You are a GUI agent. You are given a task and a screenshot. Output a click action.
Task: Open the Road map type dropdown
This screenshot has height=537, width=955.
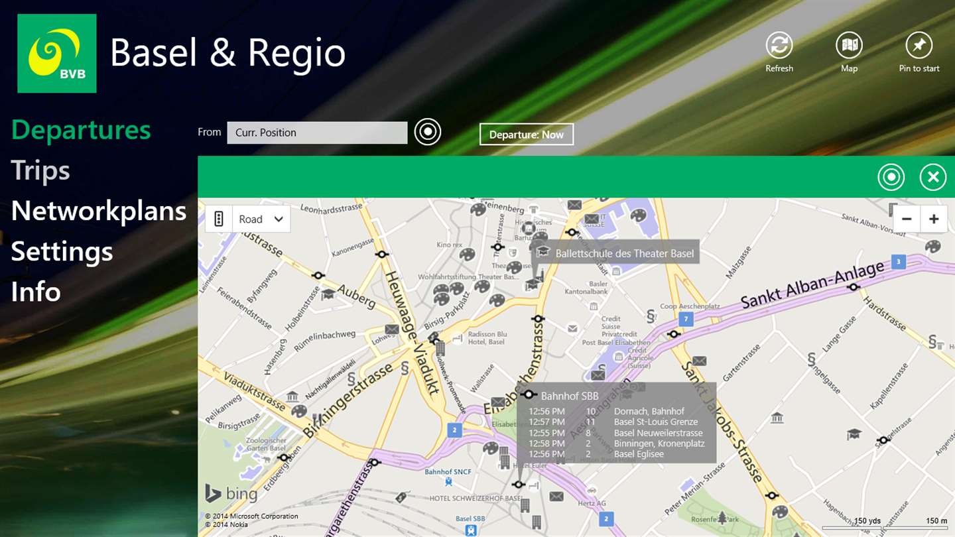pos(261,219)
